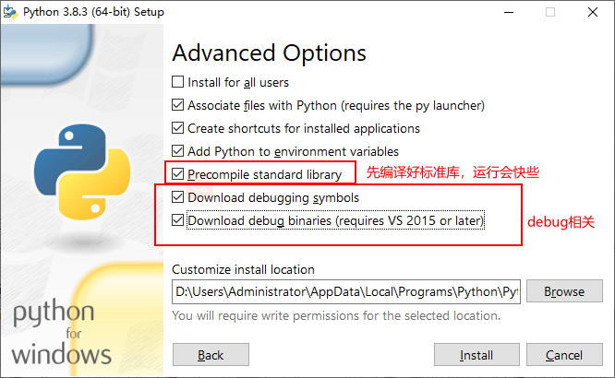Toggle Install for all users checkbox

(x=178, y=82)
